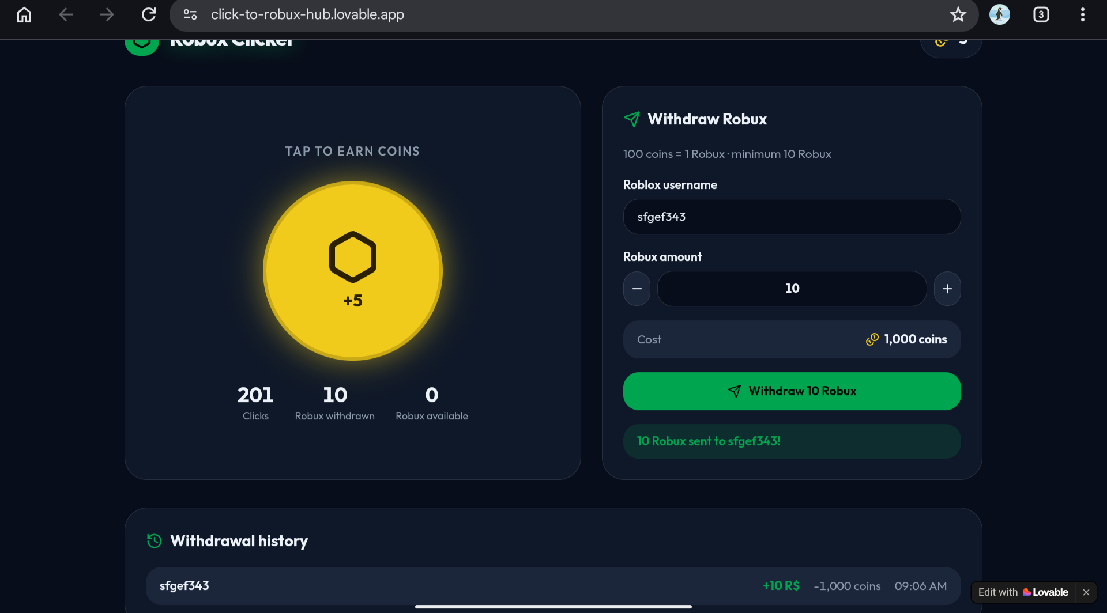Click the history clock icon
Image resolution: width=1107 pixels, height=613 pixels.
(x=154, y=540)
